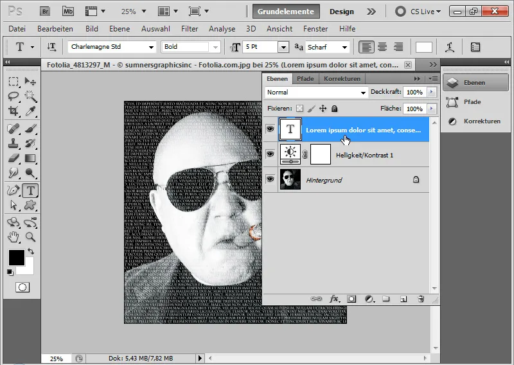
Task: Select the Eraser tool
Action: point(13,158)
